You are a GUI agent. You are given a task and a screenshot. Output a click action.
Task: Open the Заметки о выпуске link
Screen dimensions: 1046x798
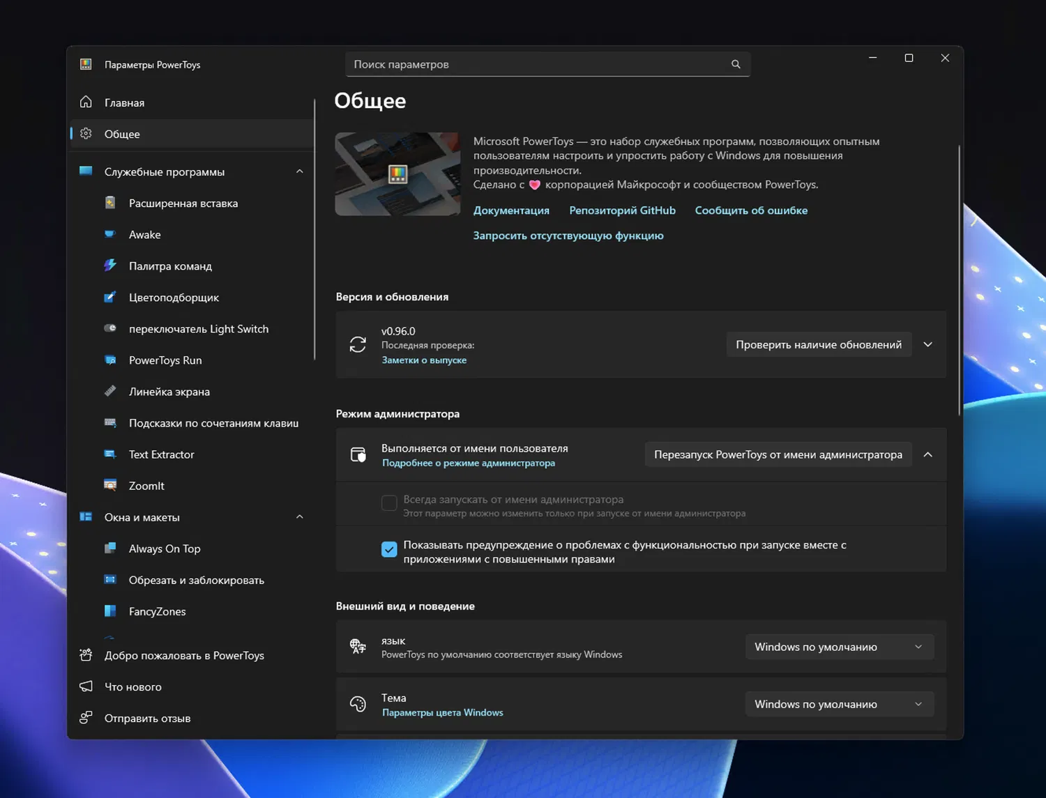point(424,360)
